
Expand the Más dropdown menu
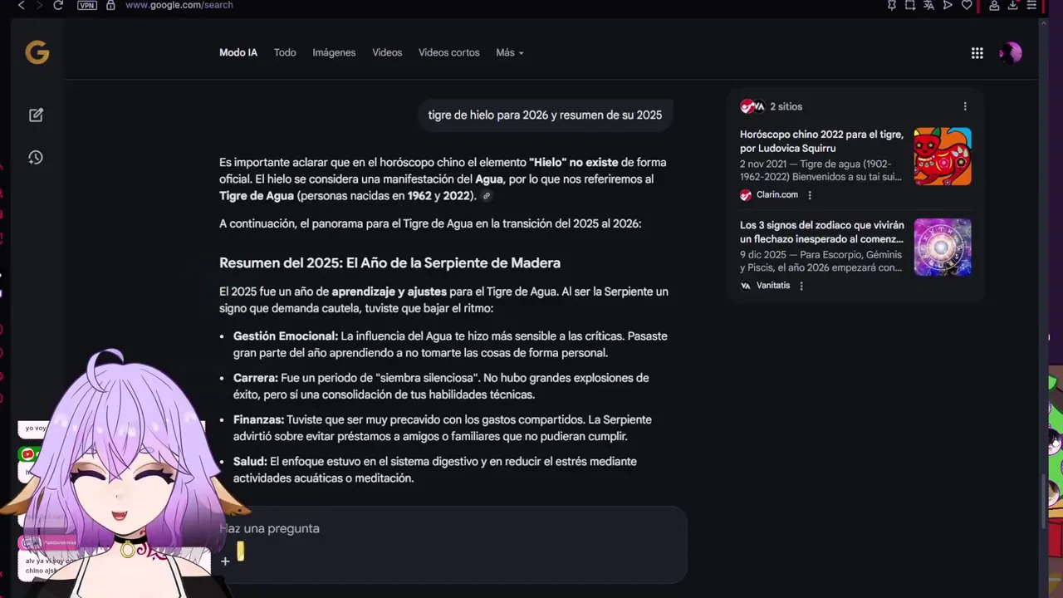coord(509,53)
